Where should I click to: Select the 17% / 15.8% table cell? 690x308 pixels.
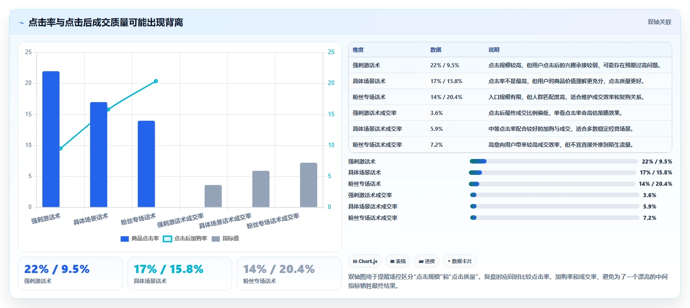[x=446, y=81]
